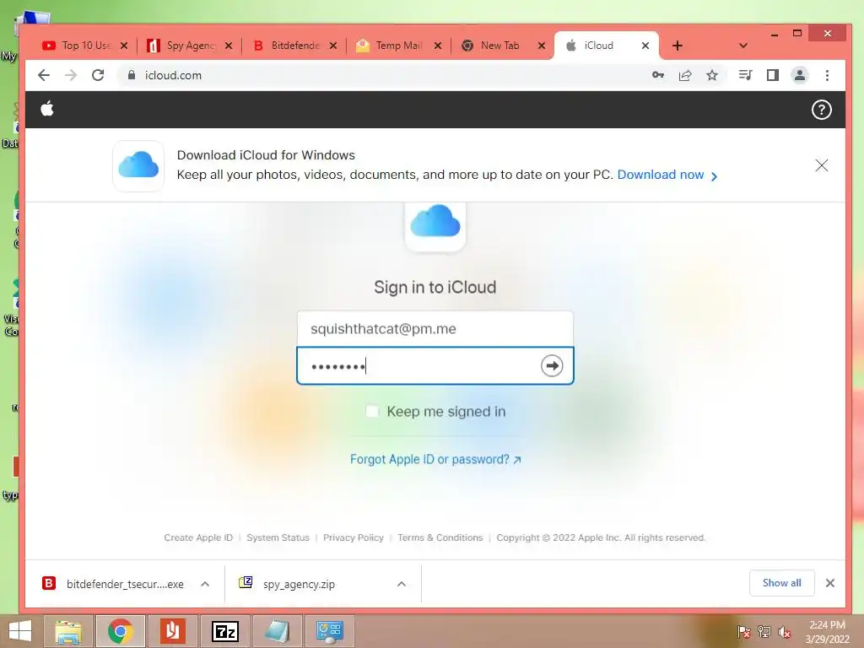Open the System Status link
864x648 pixels.
[278, 537]
